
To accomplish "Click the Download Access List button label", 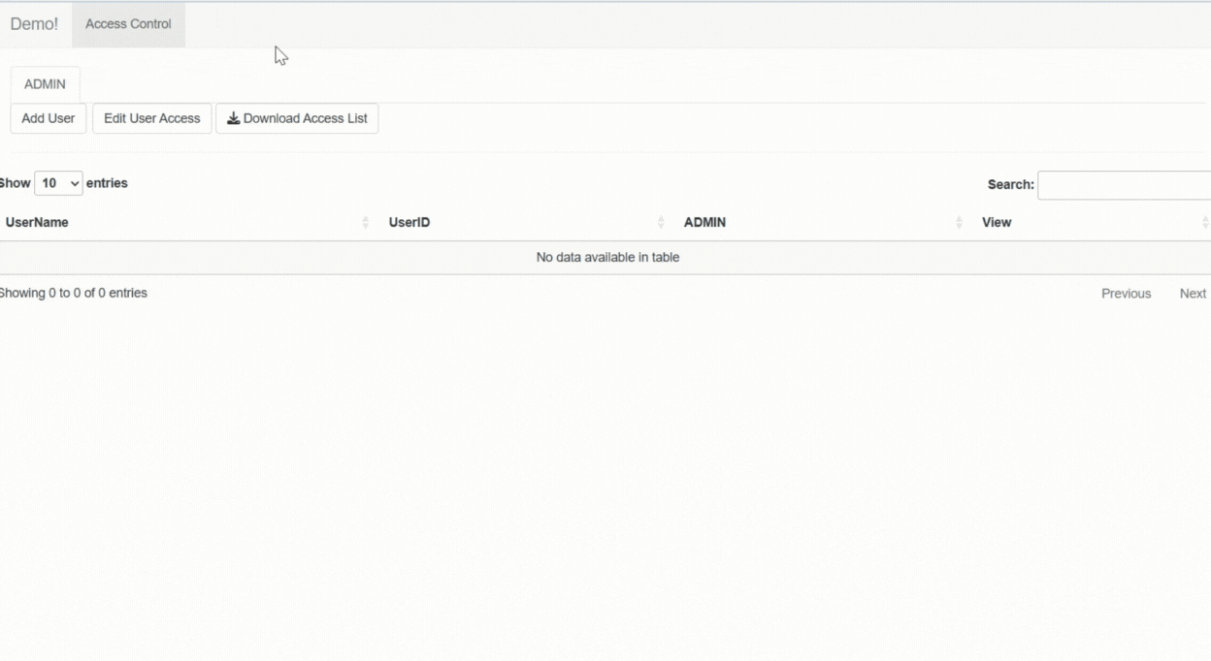I will (x=305, y=118).
